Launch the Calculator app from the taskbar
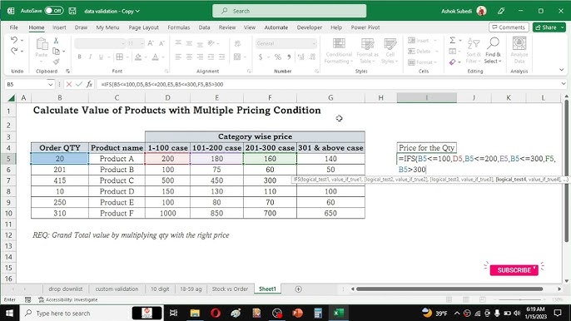The width and height of the screenshot is (571, 321). tap(318, 313)
